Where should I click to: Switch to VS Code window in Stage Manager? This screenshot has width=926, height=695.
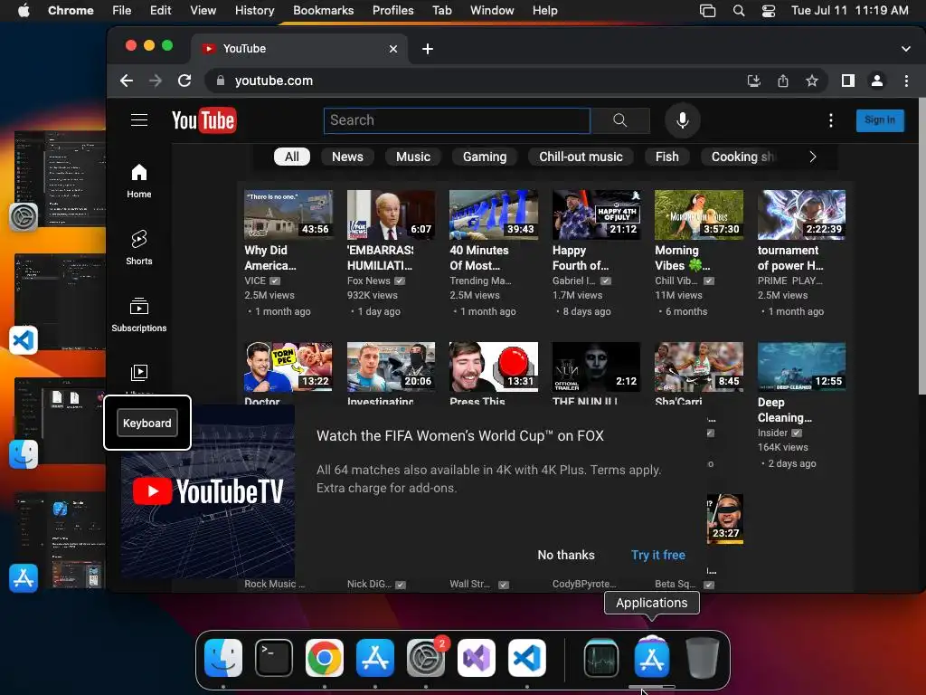pos(60,301)
